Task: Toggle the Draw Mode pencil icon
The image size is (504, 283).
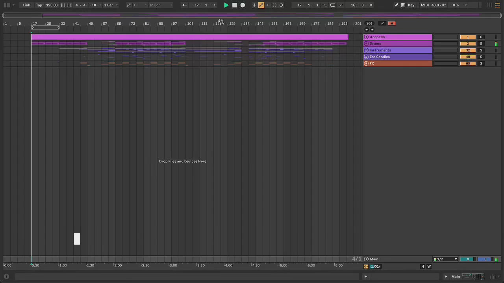Action: pyautogui.click(x=397, y=5)
